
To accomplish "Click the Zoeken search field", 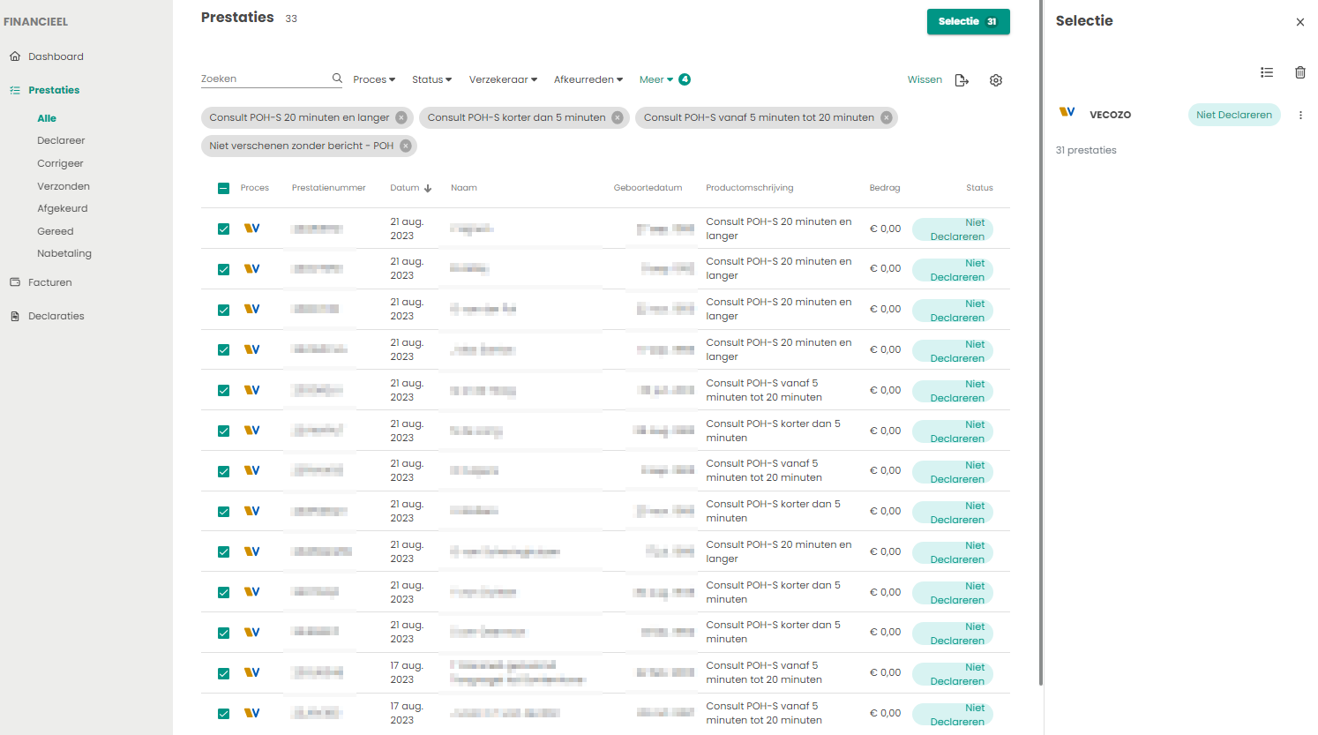I will click(x=263, y=79).
